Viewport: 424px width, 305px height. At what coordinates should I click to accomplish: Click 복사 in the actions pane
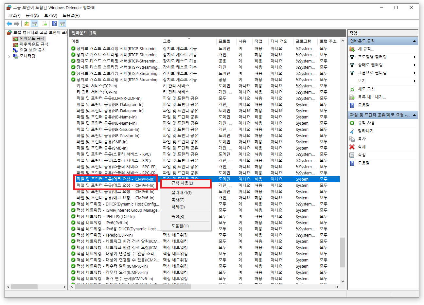point(362,139)
